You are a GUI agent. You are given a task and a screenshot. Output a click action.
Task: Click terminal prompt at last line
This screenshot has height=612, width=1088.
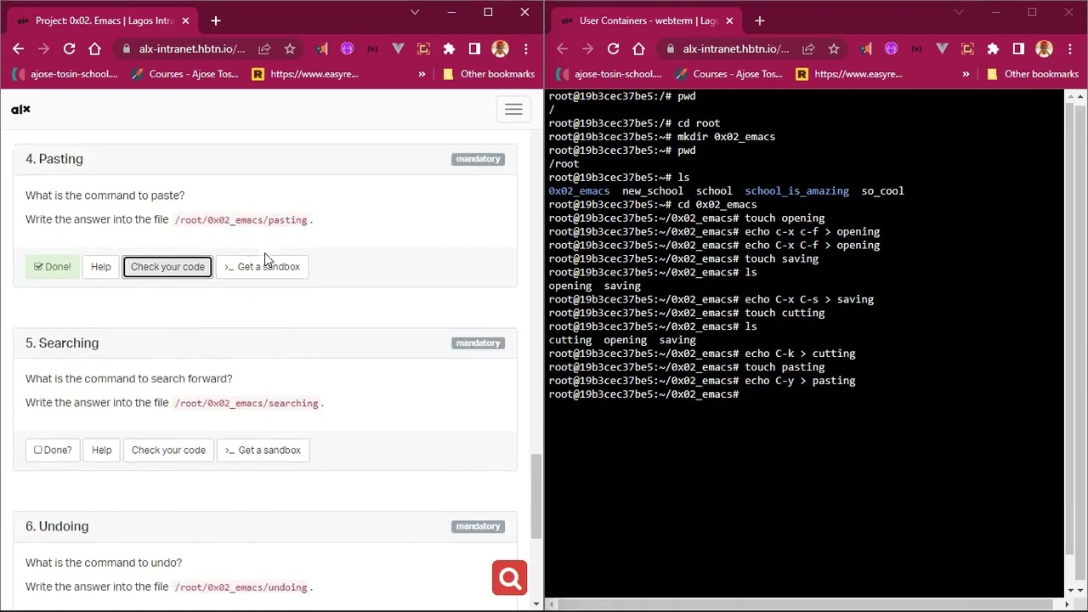click(x=643, y=394)
